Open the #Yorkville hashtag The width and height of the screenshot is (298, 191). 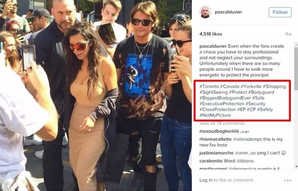click(251, 87)
